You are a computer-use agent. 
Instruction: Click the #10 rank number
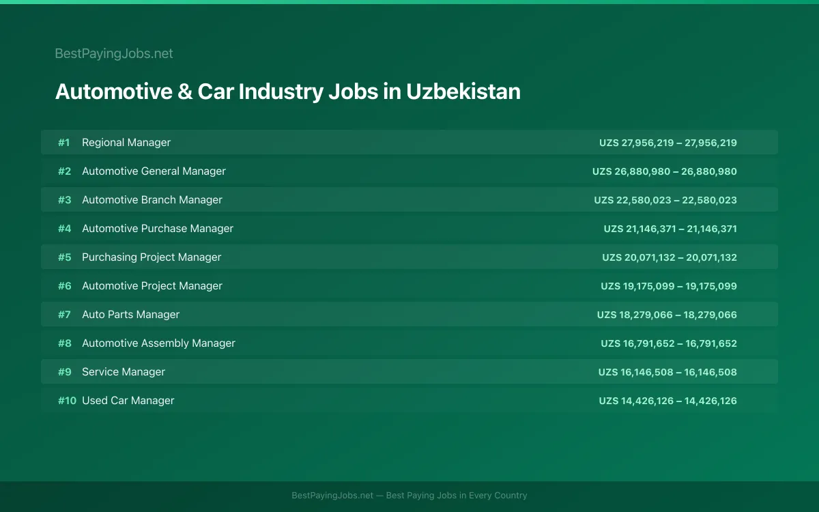[67, 401]
